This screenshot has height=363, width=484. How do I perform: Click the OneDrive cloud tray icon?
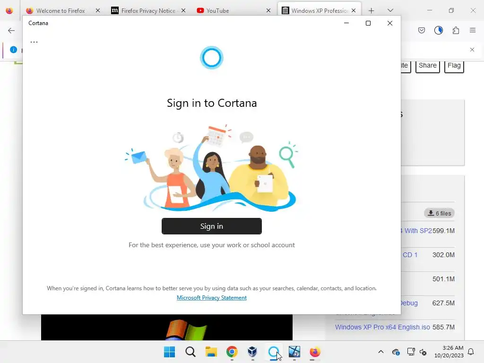[x=396, y=352]
